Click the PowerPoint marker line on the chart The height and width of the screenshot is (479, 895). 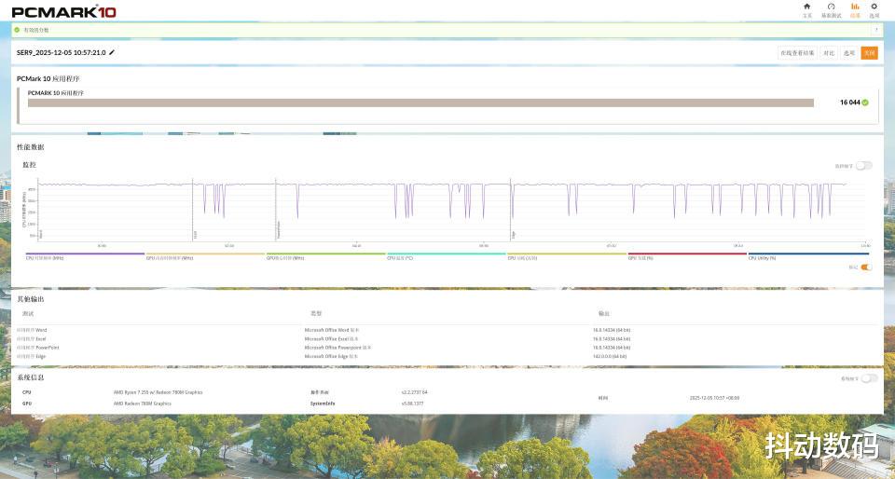pos(276,210)
